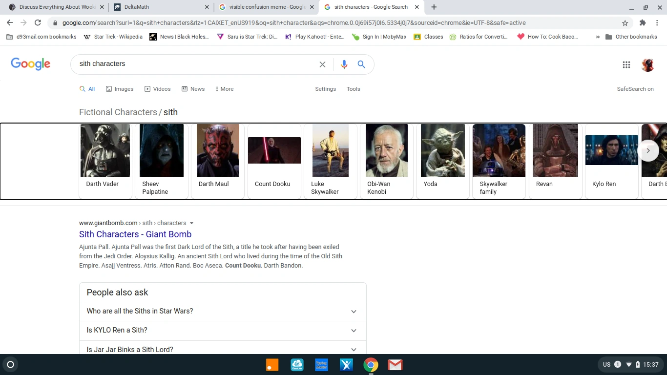Viewport: 667px width, 375px height.
Task: Select the voice search microphone icon
Action: 344,64
